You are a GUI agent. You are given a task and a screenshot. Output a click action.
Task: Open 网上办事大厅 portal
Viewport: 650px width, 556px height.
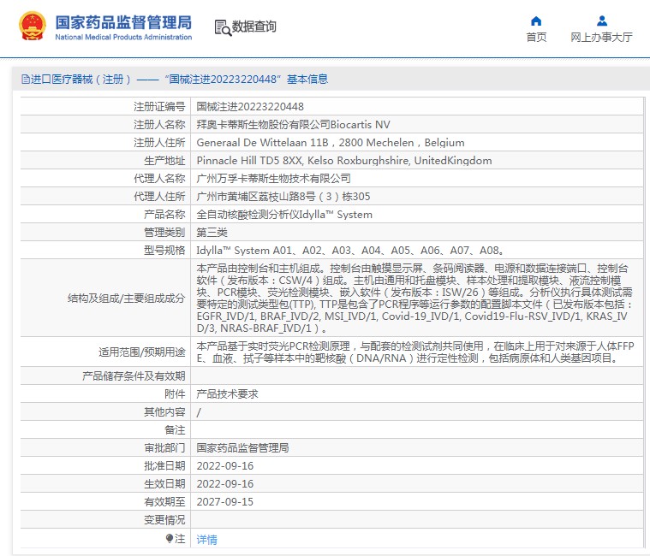tap(601, 38)
